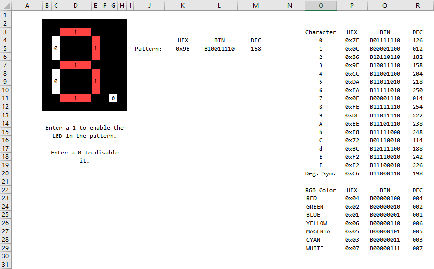Click the Select All corner button
This screenshot has height=269, width=434.
pyautogui.click(x=5, y=5)
